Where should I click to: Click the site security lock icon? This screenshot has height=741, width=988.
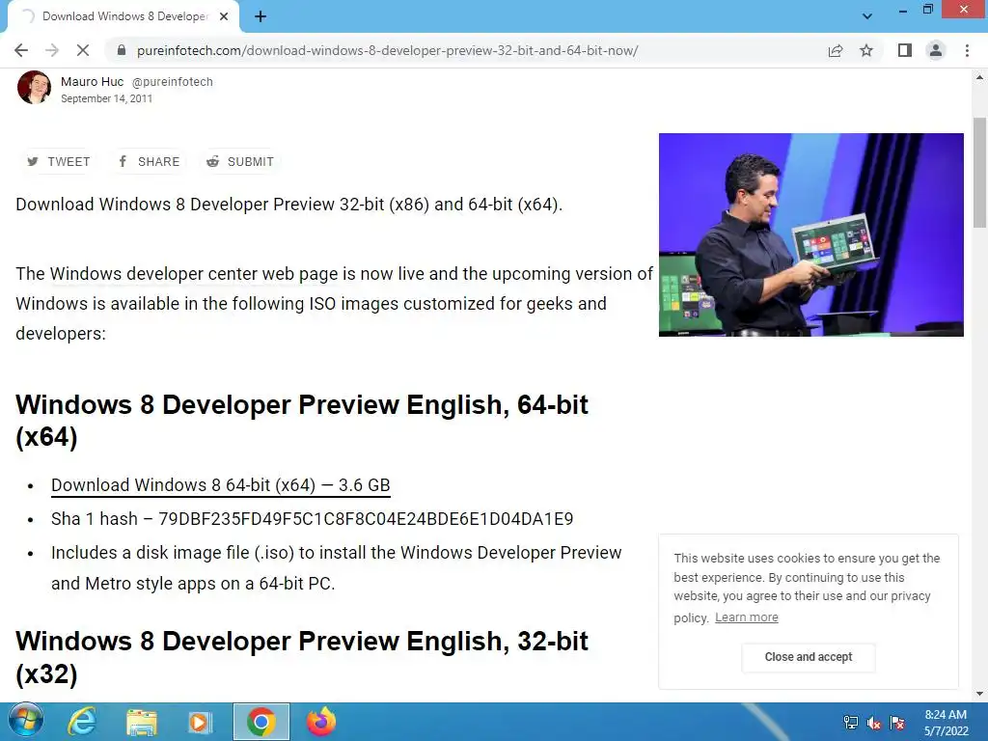point(122,50)
